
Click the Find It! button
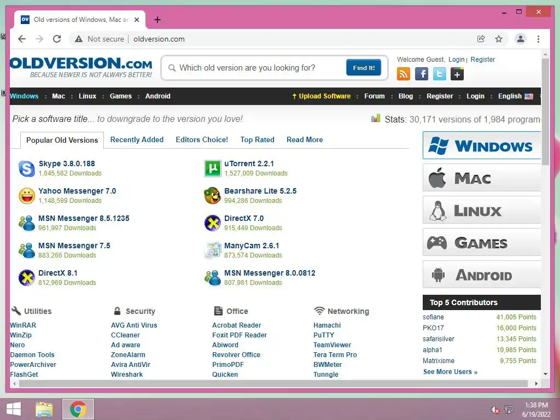point(364,67)
